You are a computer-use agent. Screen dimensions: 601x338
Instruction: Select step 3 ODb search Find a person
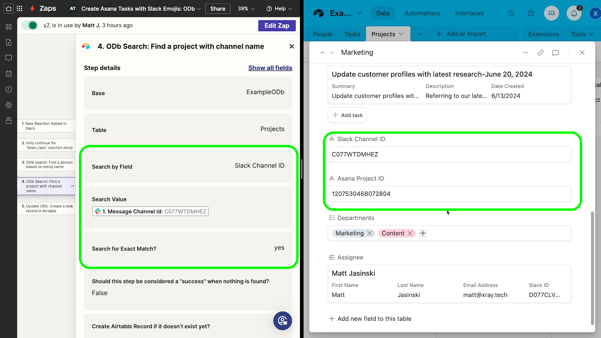pyautogui.click(x=46, y=164)
